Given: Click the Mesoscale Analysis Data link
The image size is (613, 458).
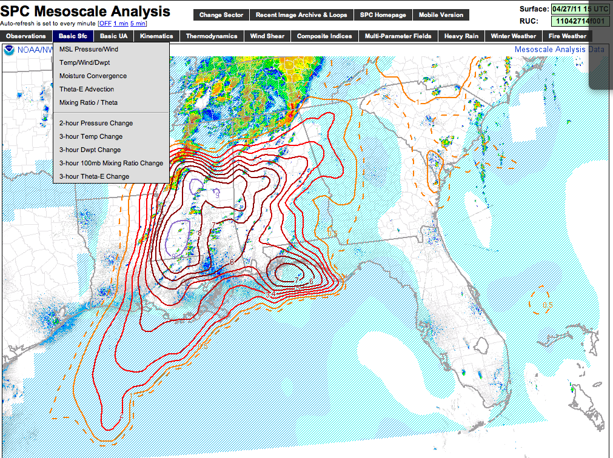Looking at the screenshot, I should tap(559, 50).
